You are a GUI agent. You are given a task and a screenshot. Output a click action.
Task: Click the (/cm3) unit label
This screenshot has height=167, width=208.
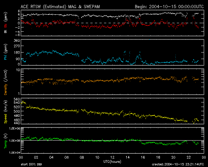coord(6,76)
